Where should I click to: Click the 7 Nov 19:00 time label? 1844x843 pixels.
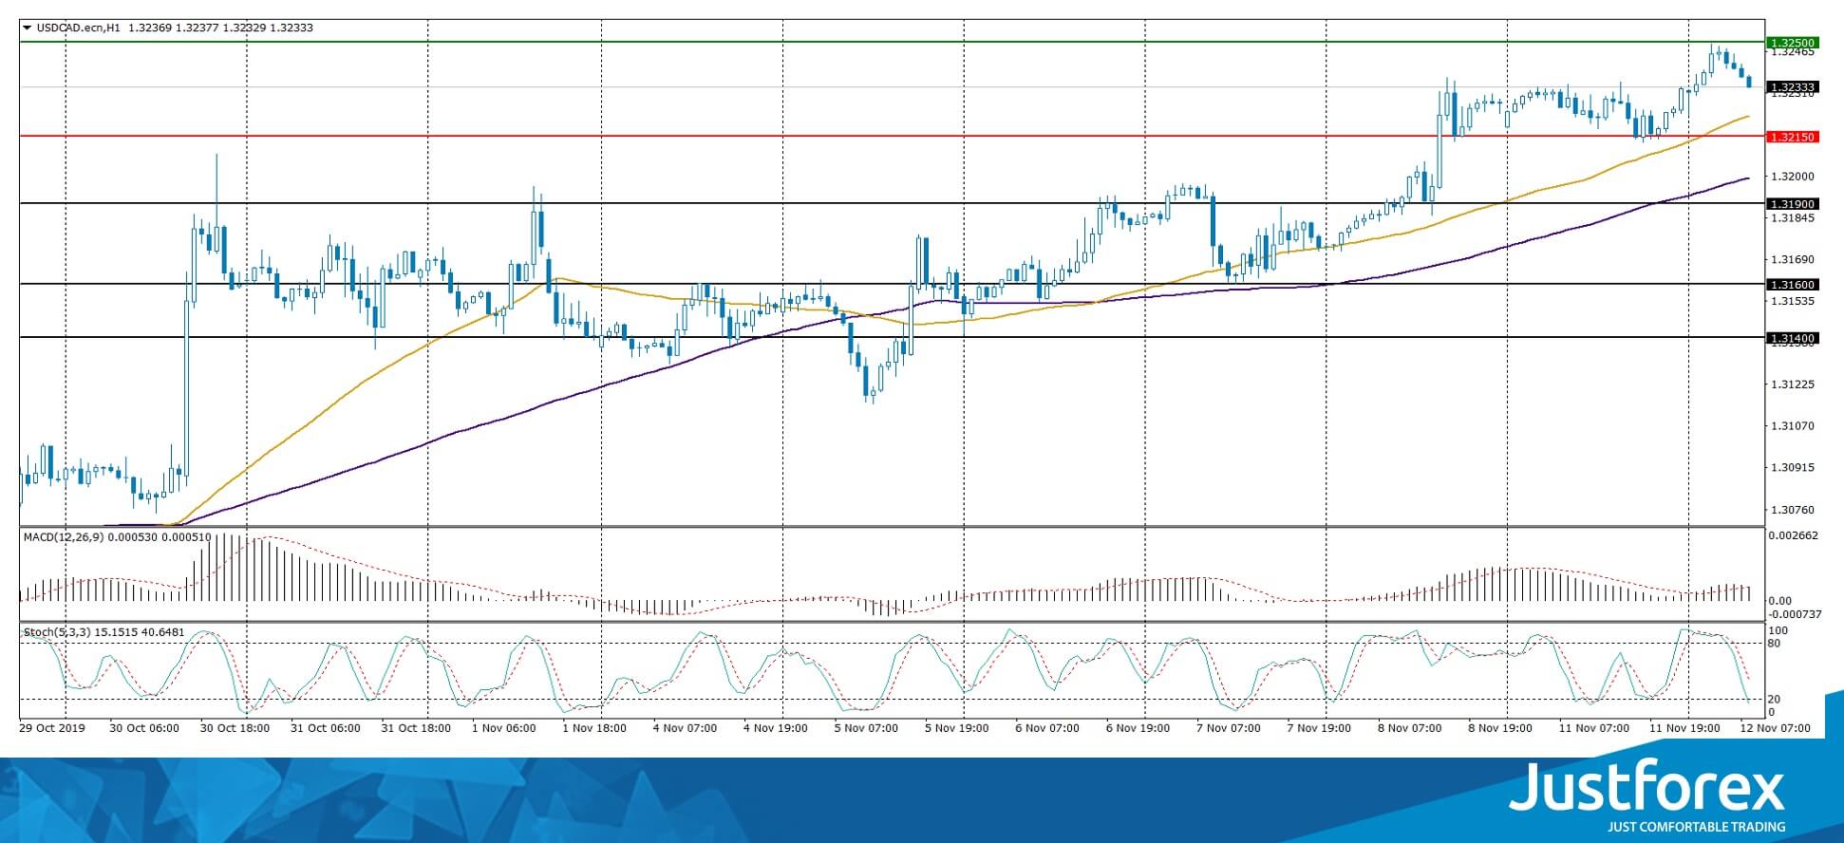(x=1318, y=729)
